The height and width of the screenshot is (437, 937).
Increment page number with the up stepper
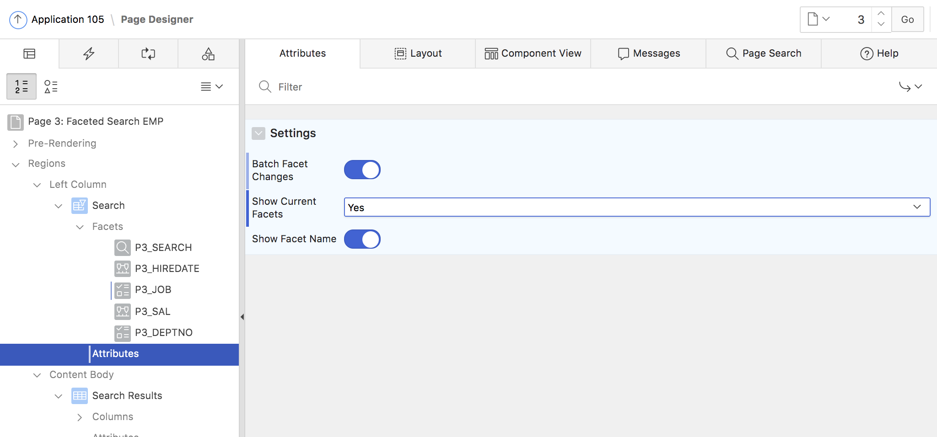[x=881, y=14]
